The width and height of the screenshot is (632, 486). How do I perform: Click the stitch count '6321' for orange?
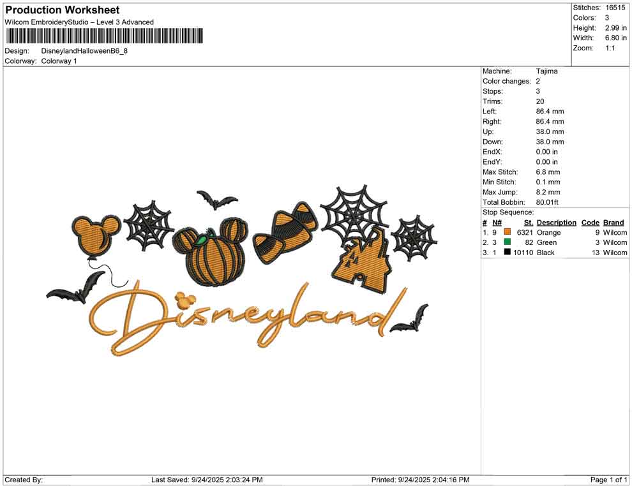(525, 232)
